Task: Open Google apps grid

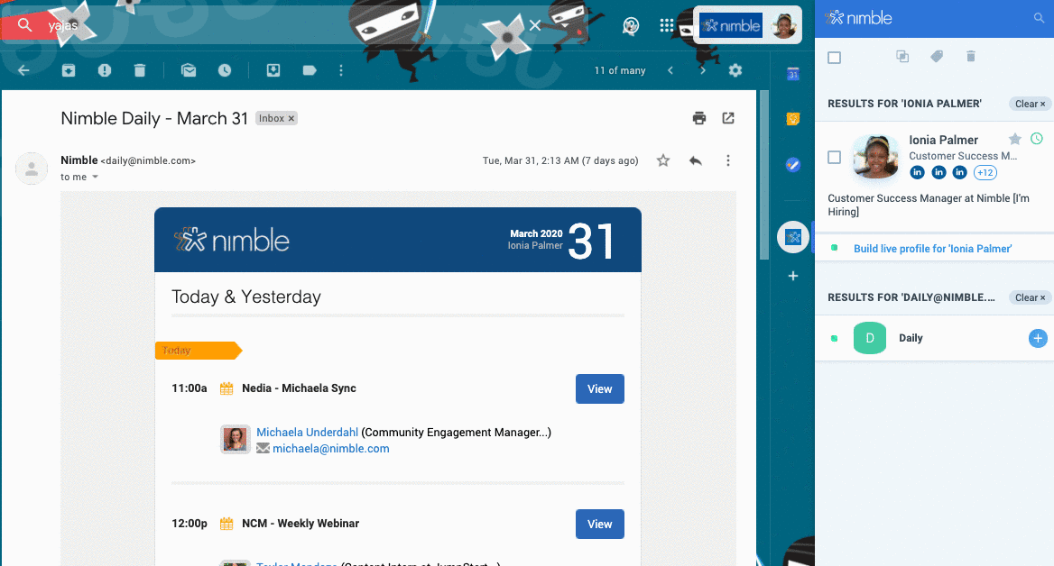Action: (667, 25)
